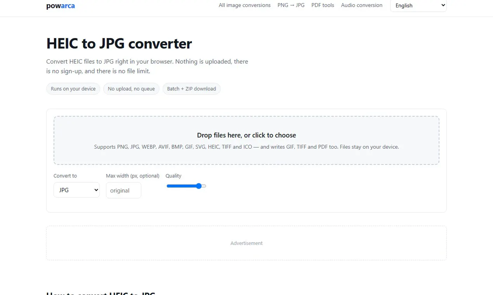Screen dimensions: 493x295
Task: Click the drop files area to choose files
Action: click(246, 141)
